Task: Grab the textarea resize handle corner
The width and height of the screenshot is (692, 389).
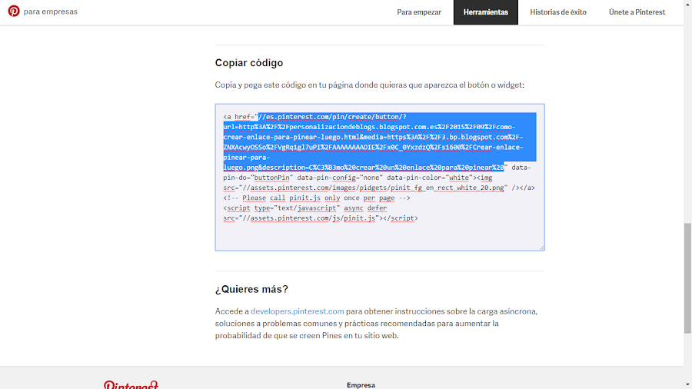Action: coord(541,248)
